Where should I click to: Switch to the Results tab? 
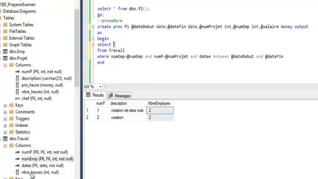click(95, 95)
